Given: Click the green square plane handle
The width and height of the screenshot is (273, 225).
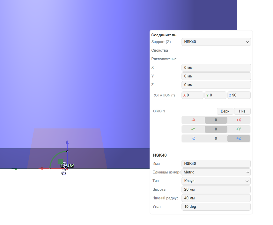Looking at the screenshot, I should 60,162.
